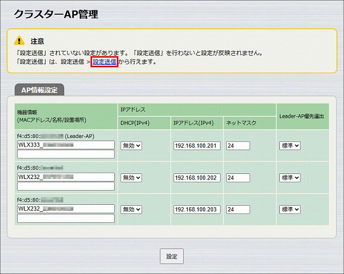Click the 機器情報 column header
The width and height of the screenshot is (344, 274).
point(66,116)
